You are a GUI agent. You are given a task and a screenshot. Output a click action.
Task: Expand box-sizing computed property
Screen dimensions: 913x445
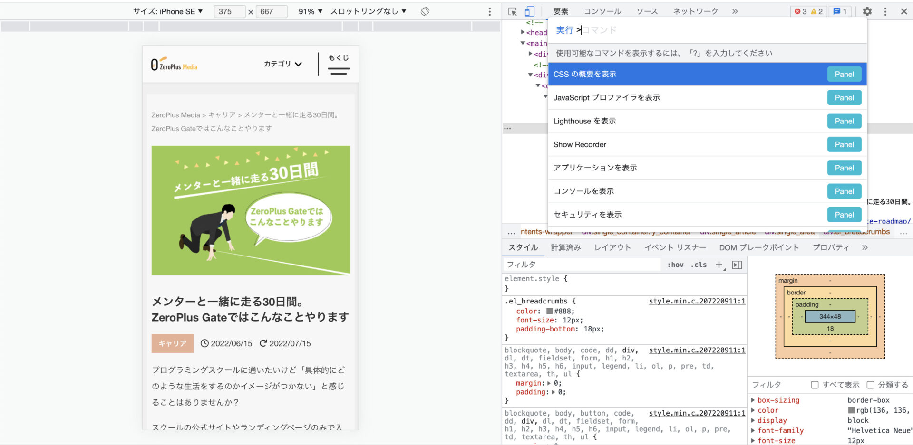pos(753,400)
